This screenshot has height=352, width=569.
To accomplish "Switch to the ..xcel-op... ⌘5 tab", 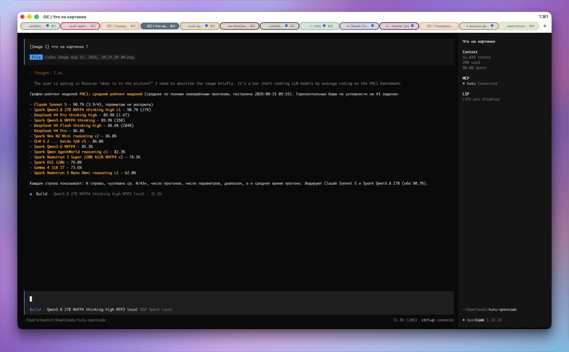I will (200, 26).
